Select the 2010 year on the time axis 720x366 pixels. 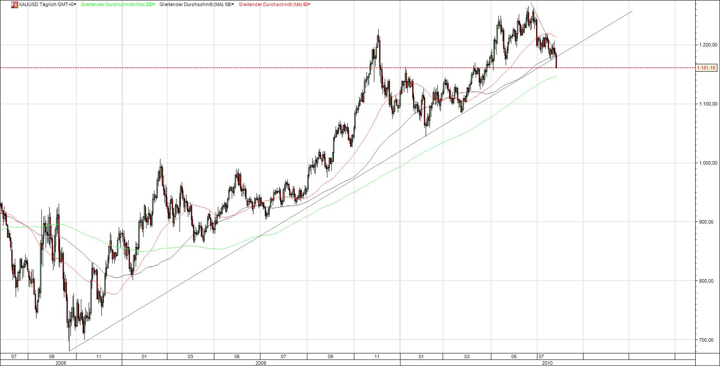(x=547, y=363)
